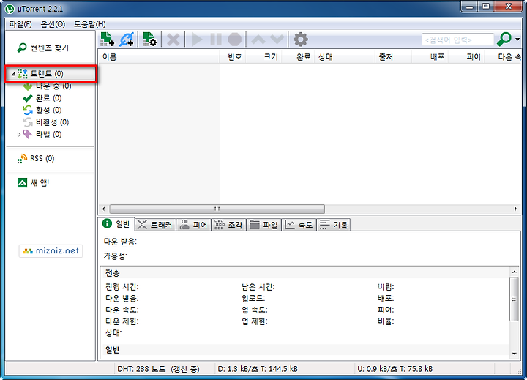Image resolution: width=527 pixels, height=380 pixels.
Task: Click the torrent list scroll left arrow
Action: 103,209
